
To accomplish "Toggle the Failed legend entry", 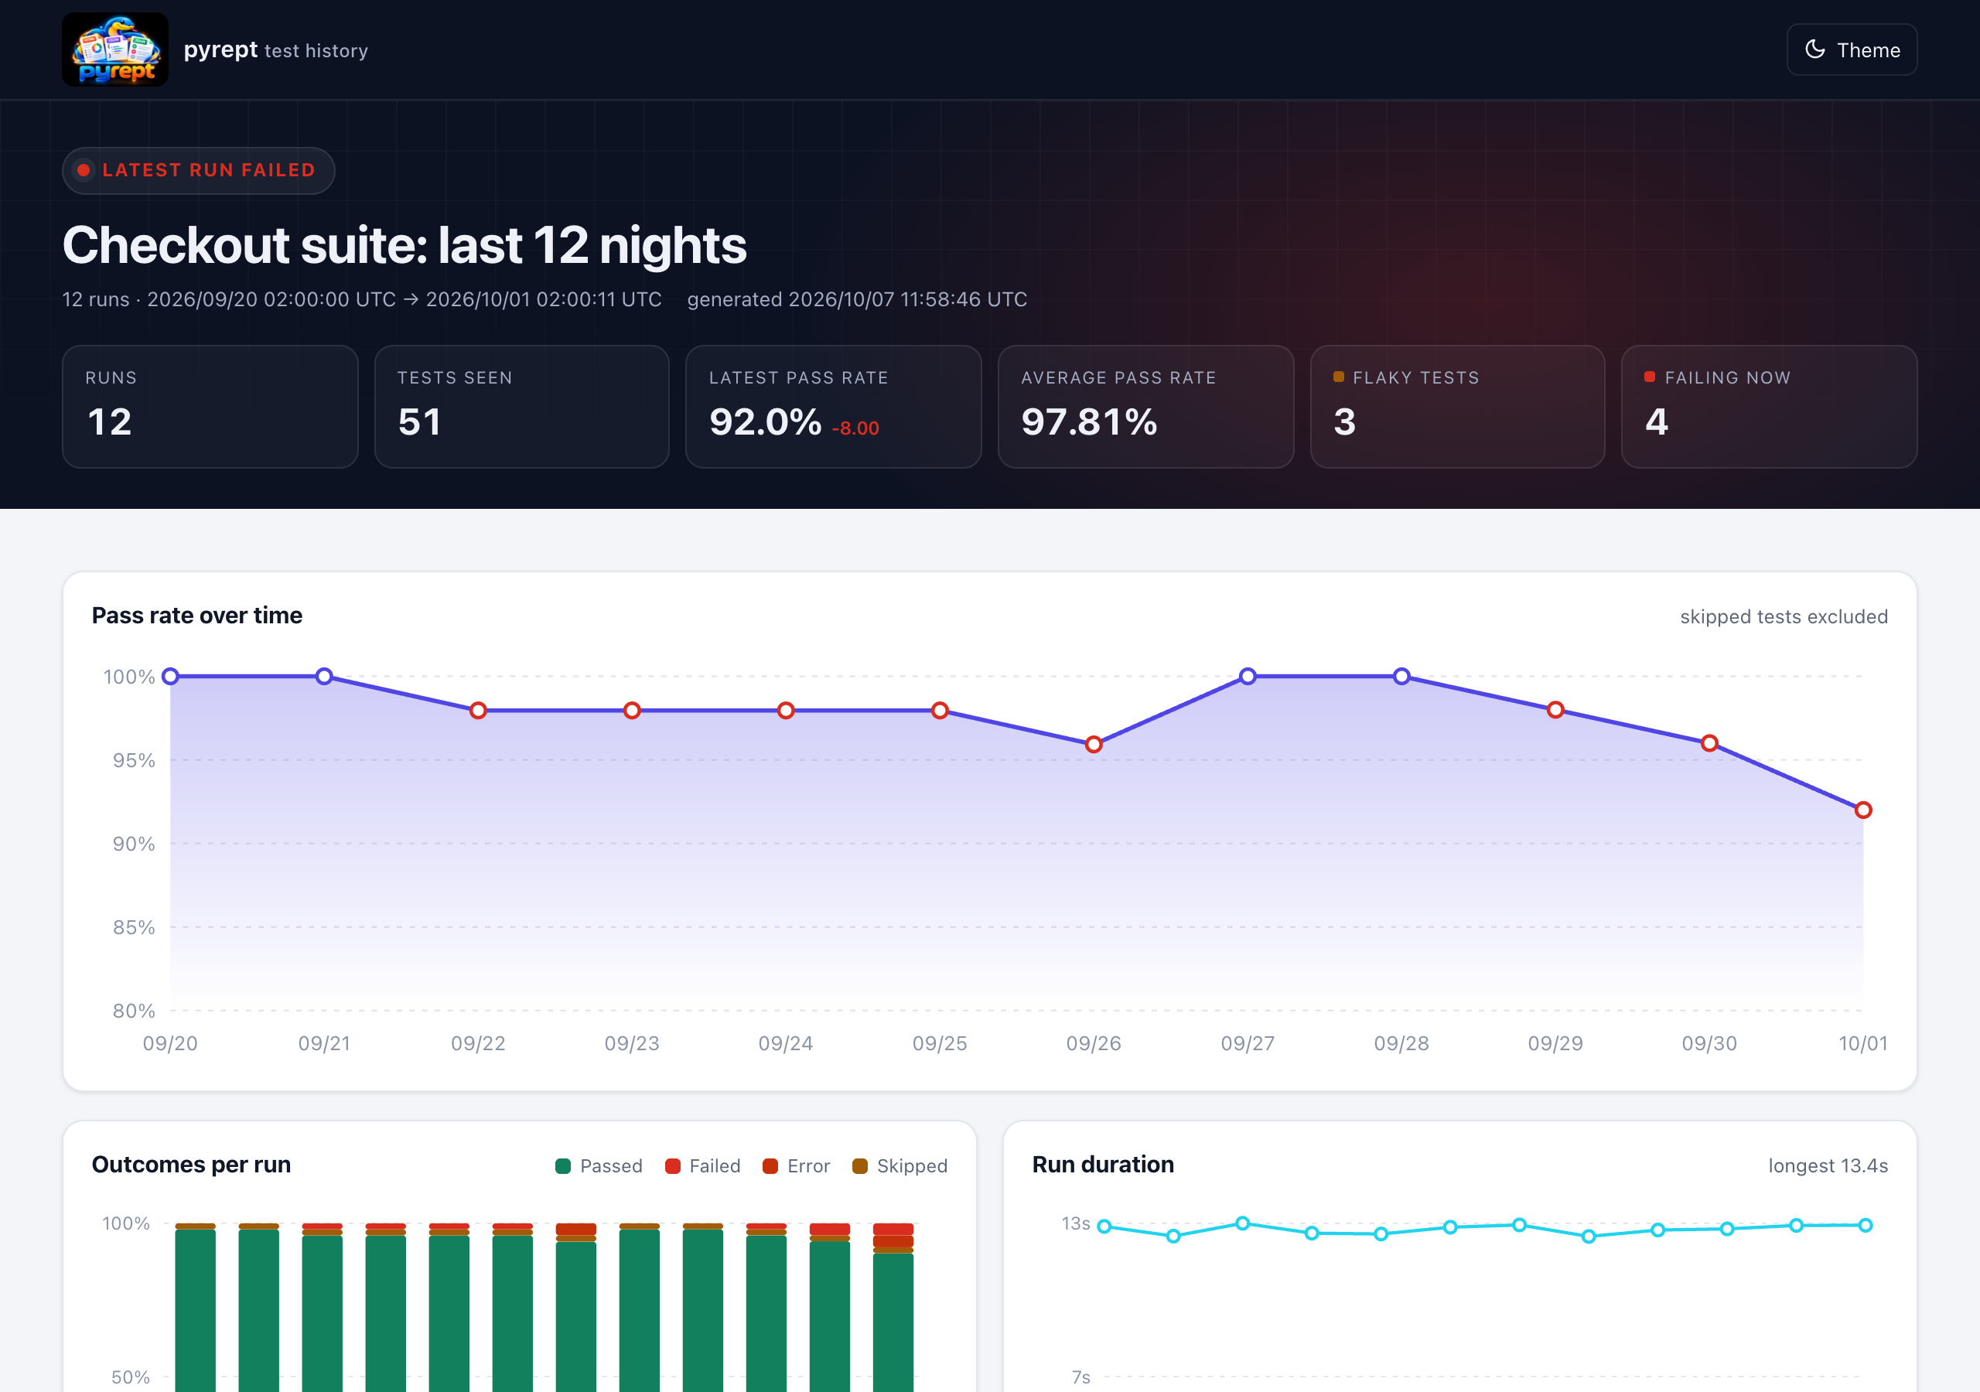I will pos(703,1166).
